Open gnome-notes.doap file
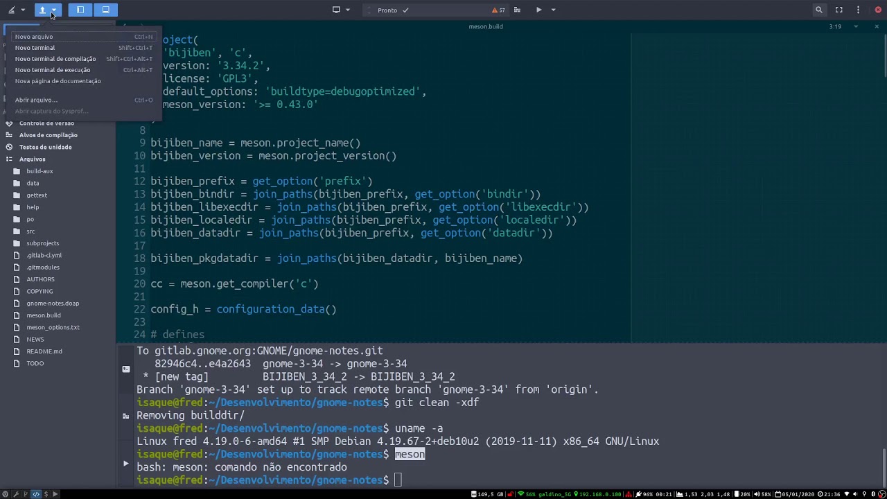This screenshot has height=499, width=887. pos(53,304)
